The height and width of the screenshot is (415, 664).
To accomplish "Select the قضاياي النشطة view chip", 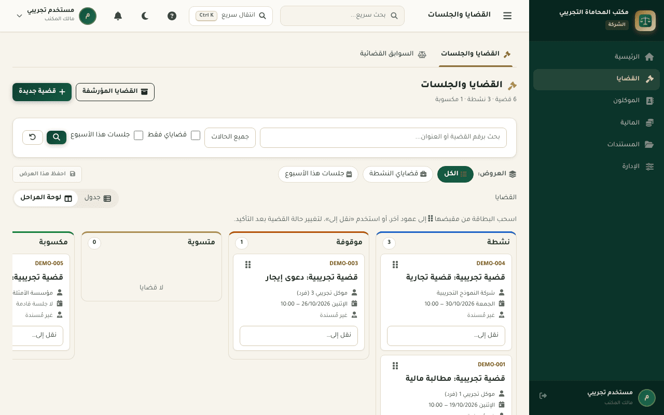I will point(398,174).
